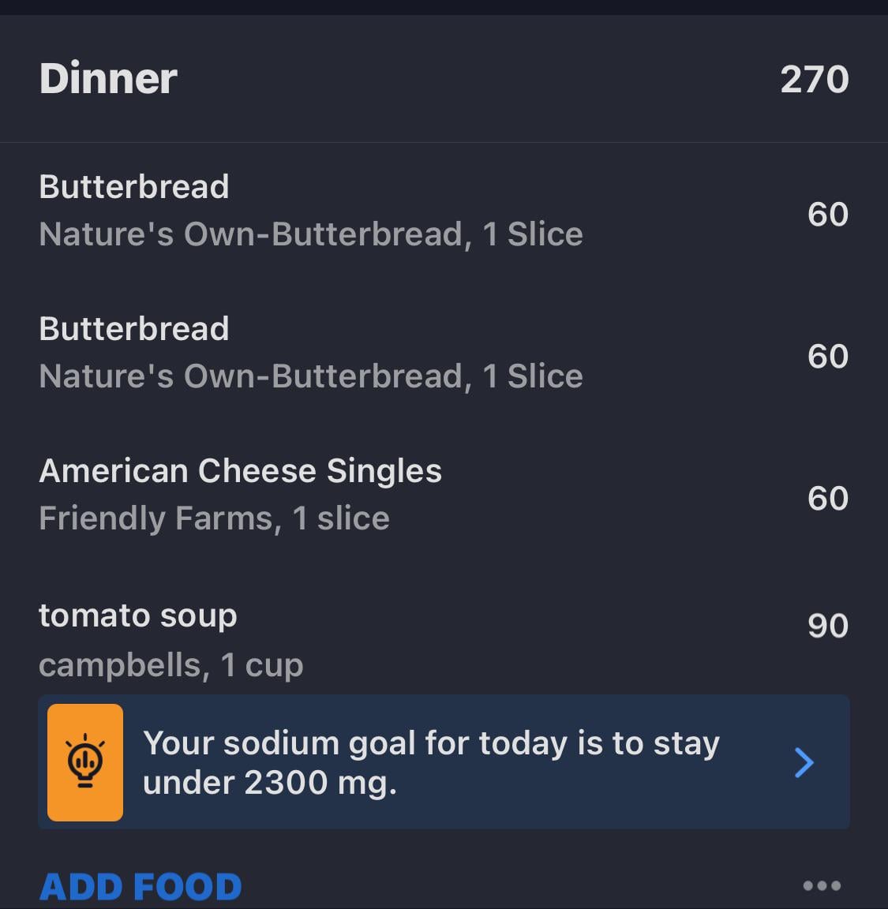Open the sodium goal insight banner
The width and height of the screenshot is (888, 909).
pos(444,761)
